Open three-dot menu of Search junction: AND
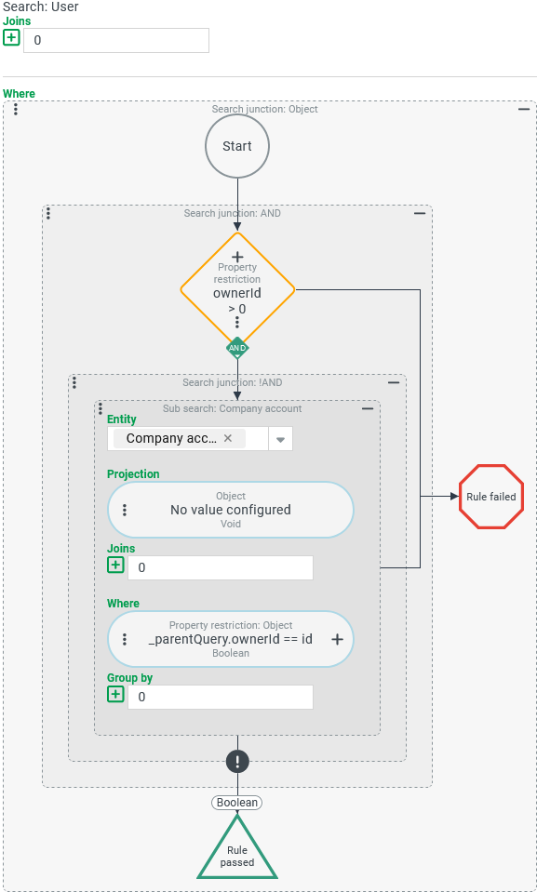 pyautogui.click(x=48, y=213)
